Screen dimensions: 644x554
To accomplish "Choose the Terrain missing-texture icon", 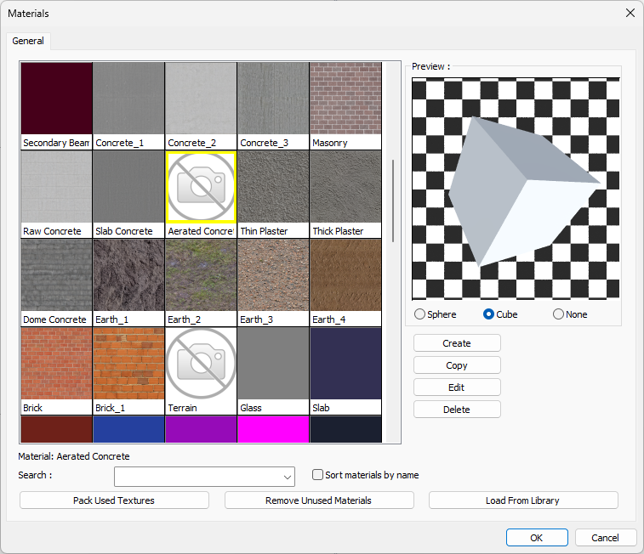I will click(201, 365).
